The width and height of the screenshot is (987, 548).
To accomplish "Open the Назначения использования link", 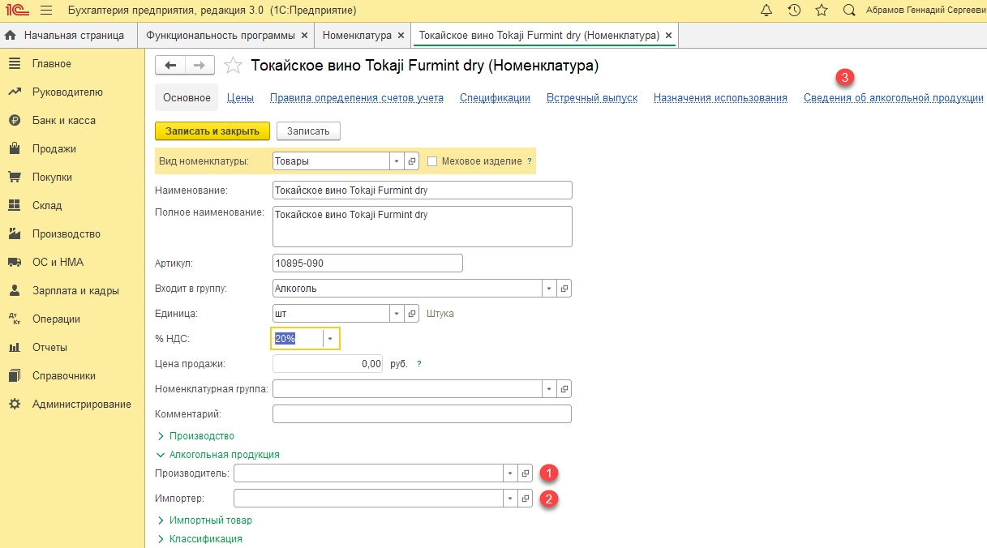I will click(x=720, y=98).
